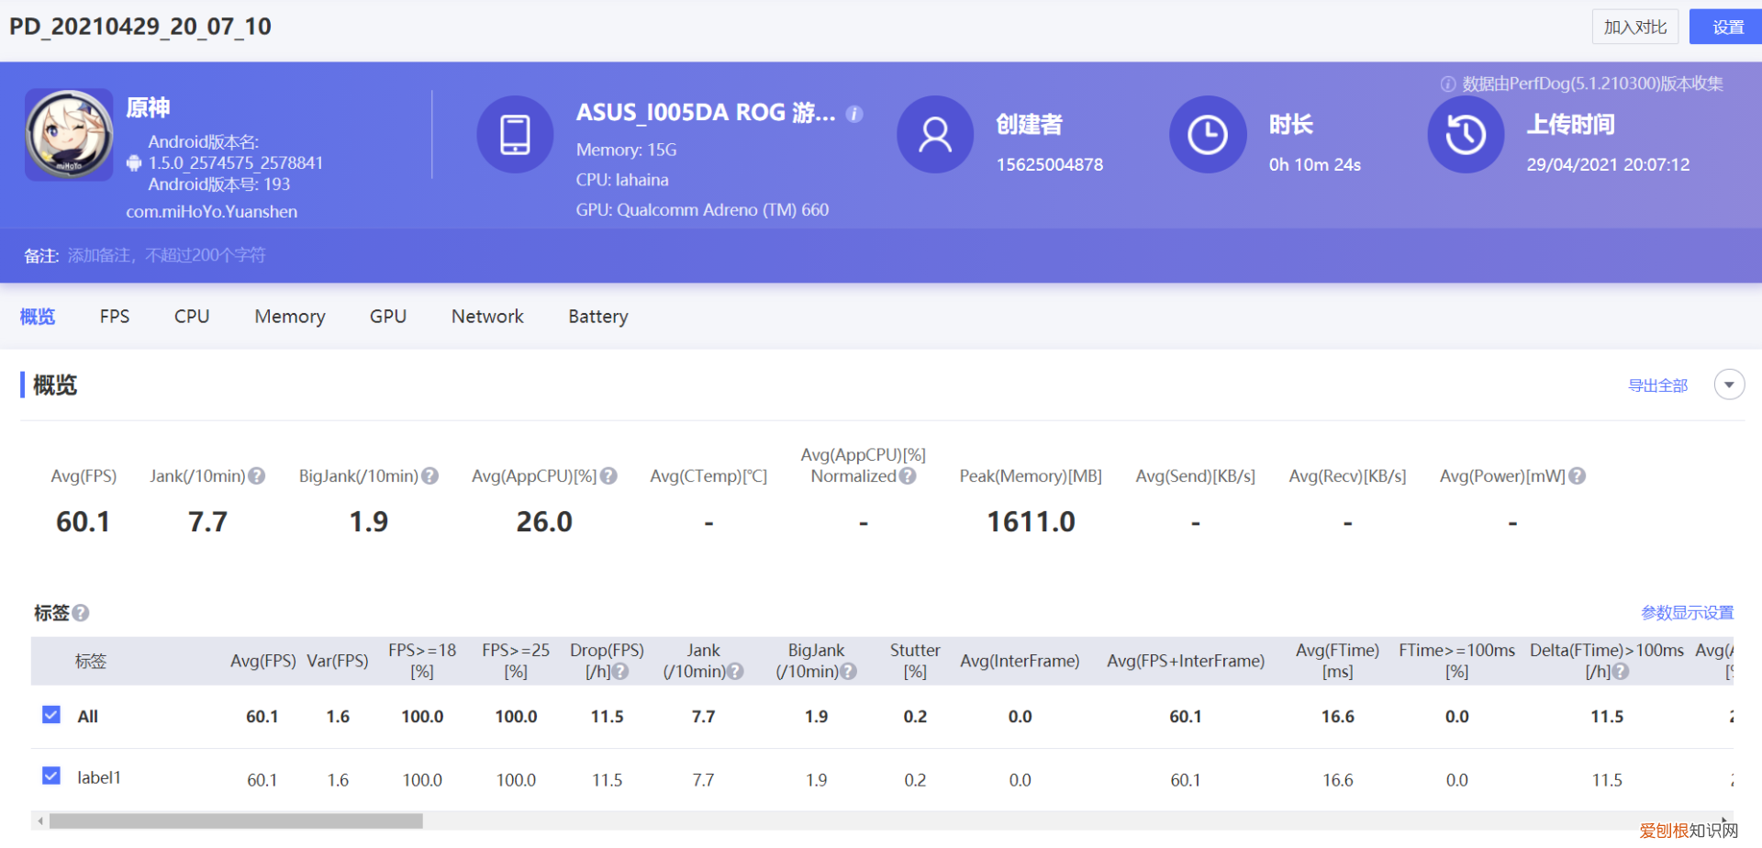Select the Memory tab
The height and width of the screenshot is (848, 1762).
click(290, 317)
